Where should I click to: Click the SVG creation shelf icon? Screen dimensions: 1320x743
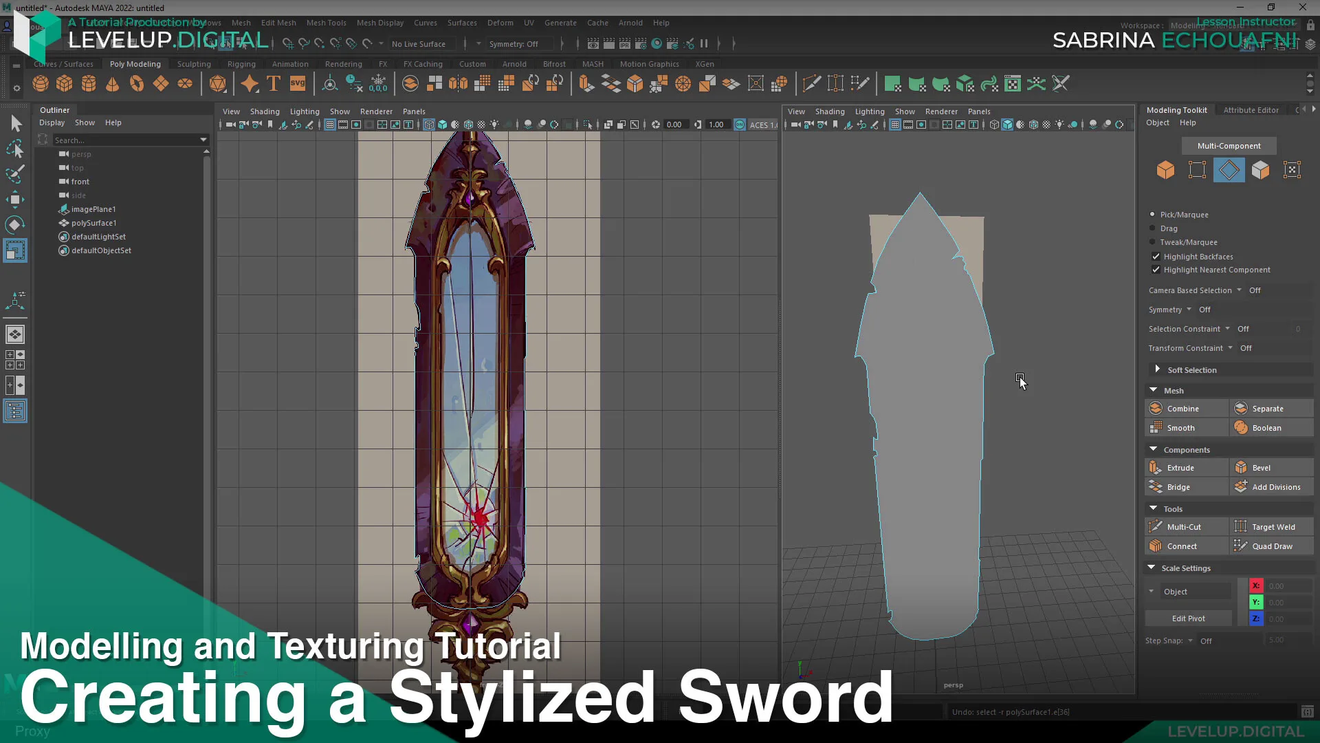(x=297, y=83)
